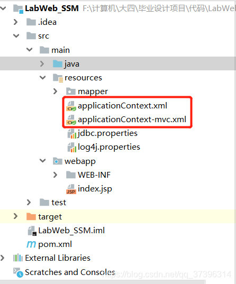The height and width of the screenshot is (284, 236).
Task: Collapse the src folder arrow
Action: (16, 35)
